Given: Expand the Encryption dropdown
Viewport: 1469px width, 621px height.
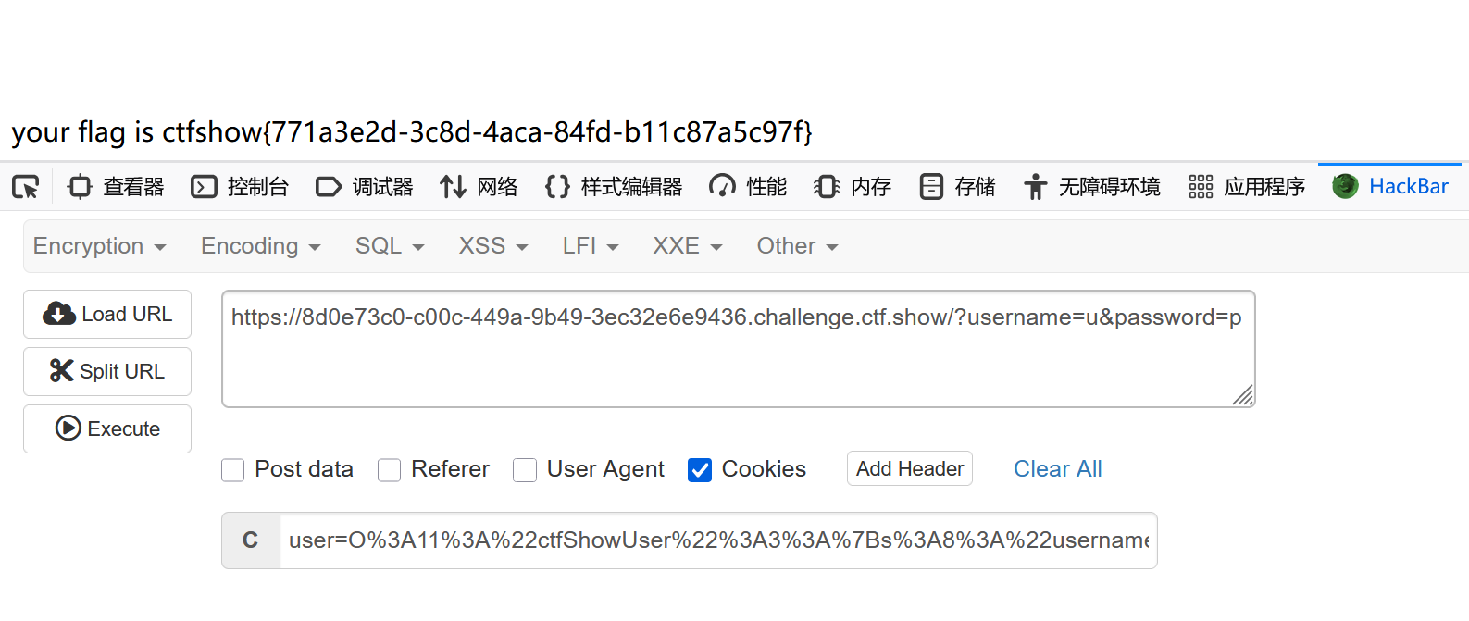Looking at the screenshot, I should [99, 246].
